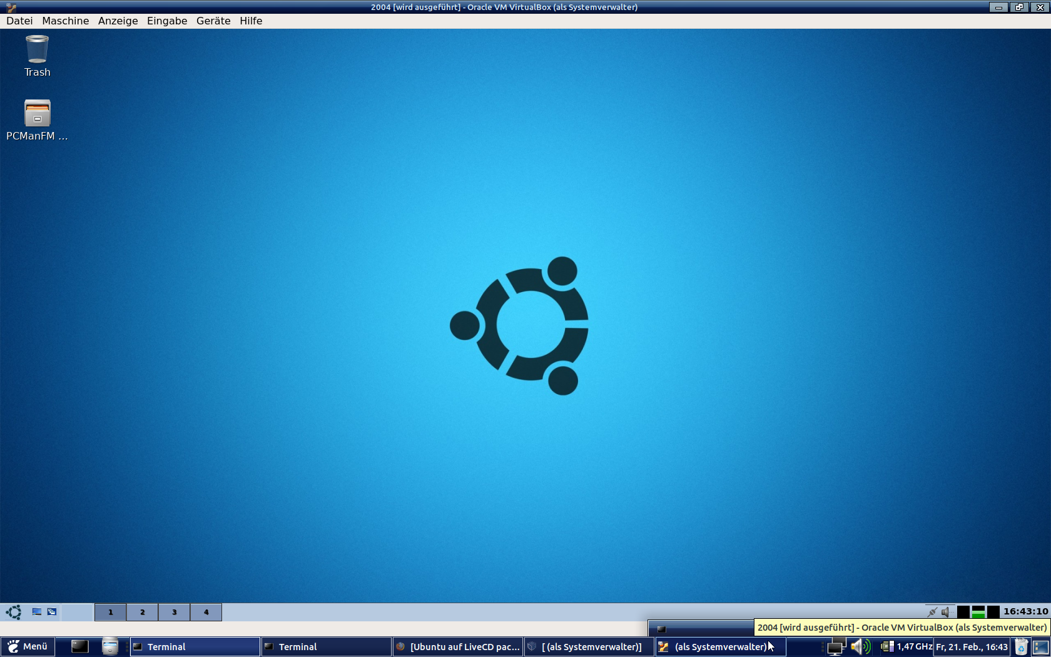Open the Ubuntu applications menu in the guest panel
Image resolution: width=1051 pixels, height=657 pixels.
point(13,612)
